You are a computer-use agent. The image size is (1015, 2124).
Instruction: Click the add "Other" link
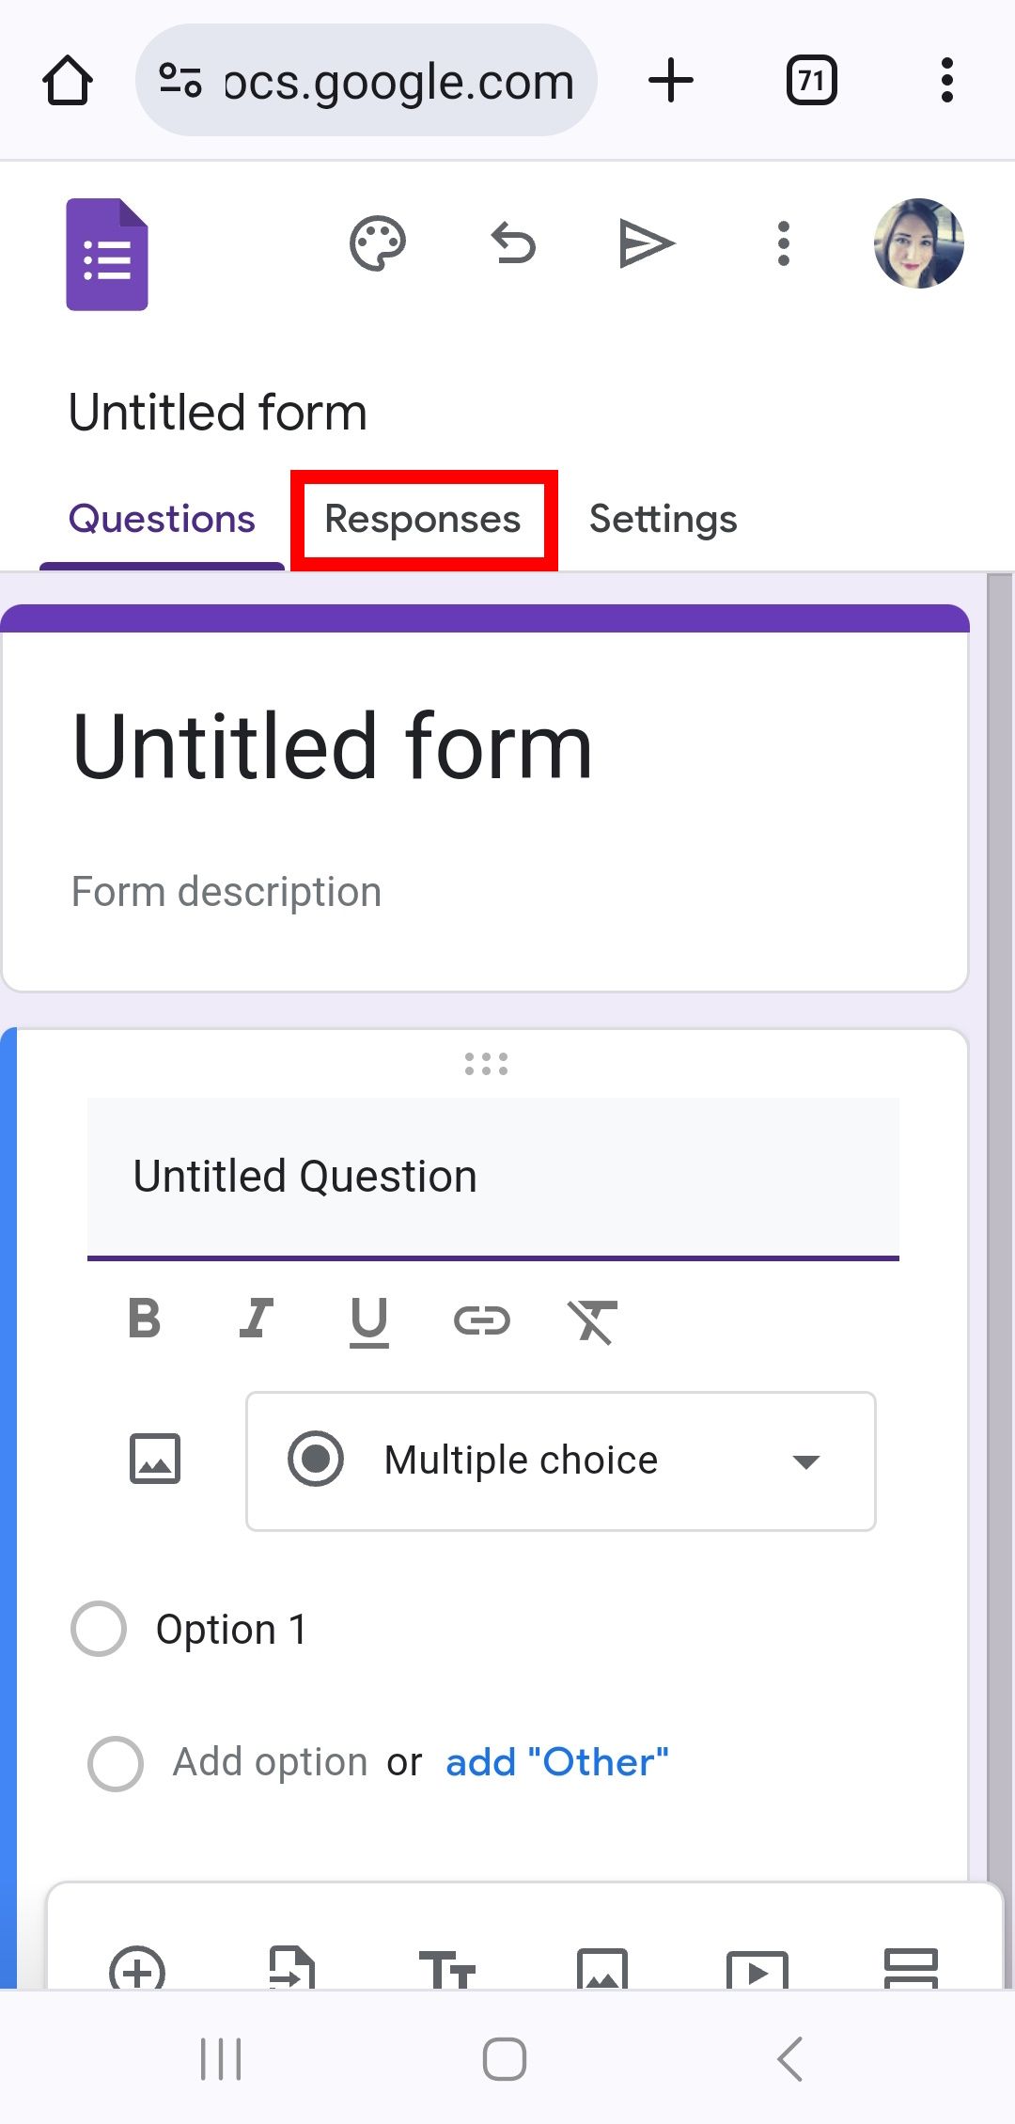556,1763
